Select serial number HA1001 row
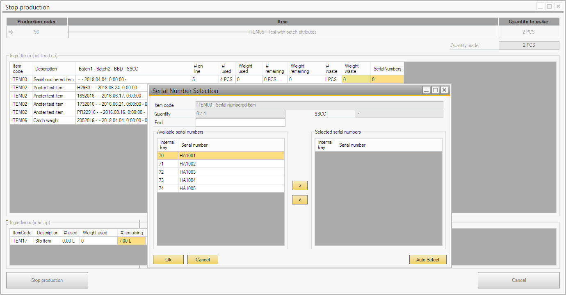Screen dimensions: 566x295 point(220,156)
